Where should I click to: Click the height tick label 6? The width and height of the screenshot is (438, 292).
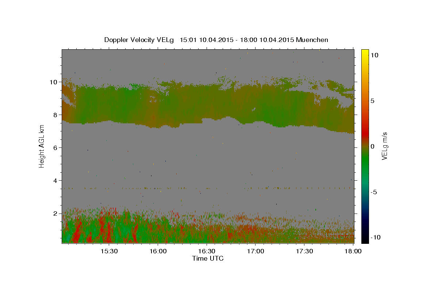click(x=56, y=147)
